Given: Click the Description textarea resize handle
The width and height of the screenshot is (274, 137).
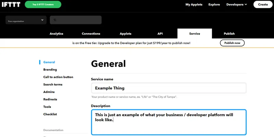Looking at the screenshot, I should (x=245, y=133).
